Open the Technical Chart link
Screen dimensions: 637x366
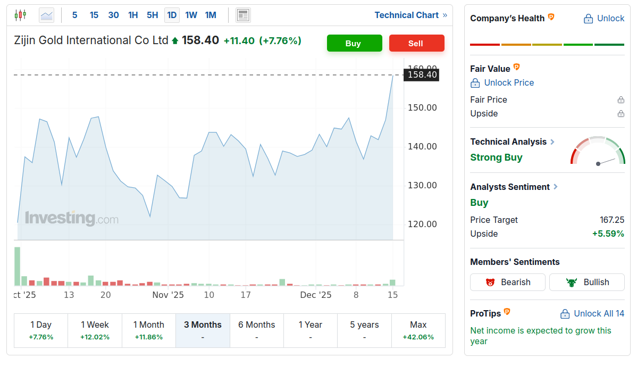point(410,15)
